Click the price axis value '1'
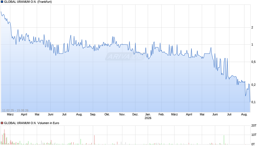The width and height of the screenshot is (262, 147). click(252, 45)
